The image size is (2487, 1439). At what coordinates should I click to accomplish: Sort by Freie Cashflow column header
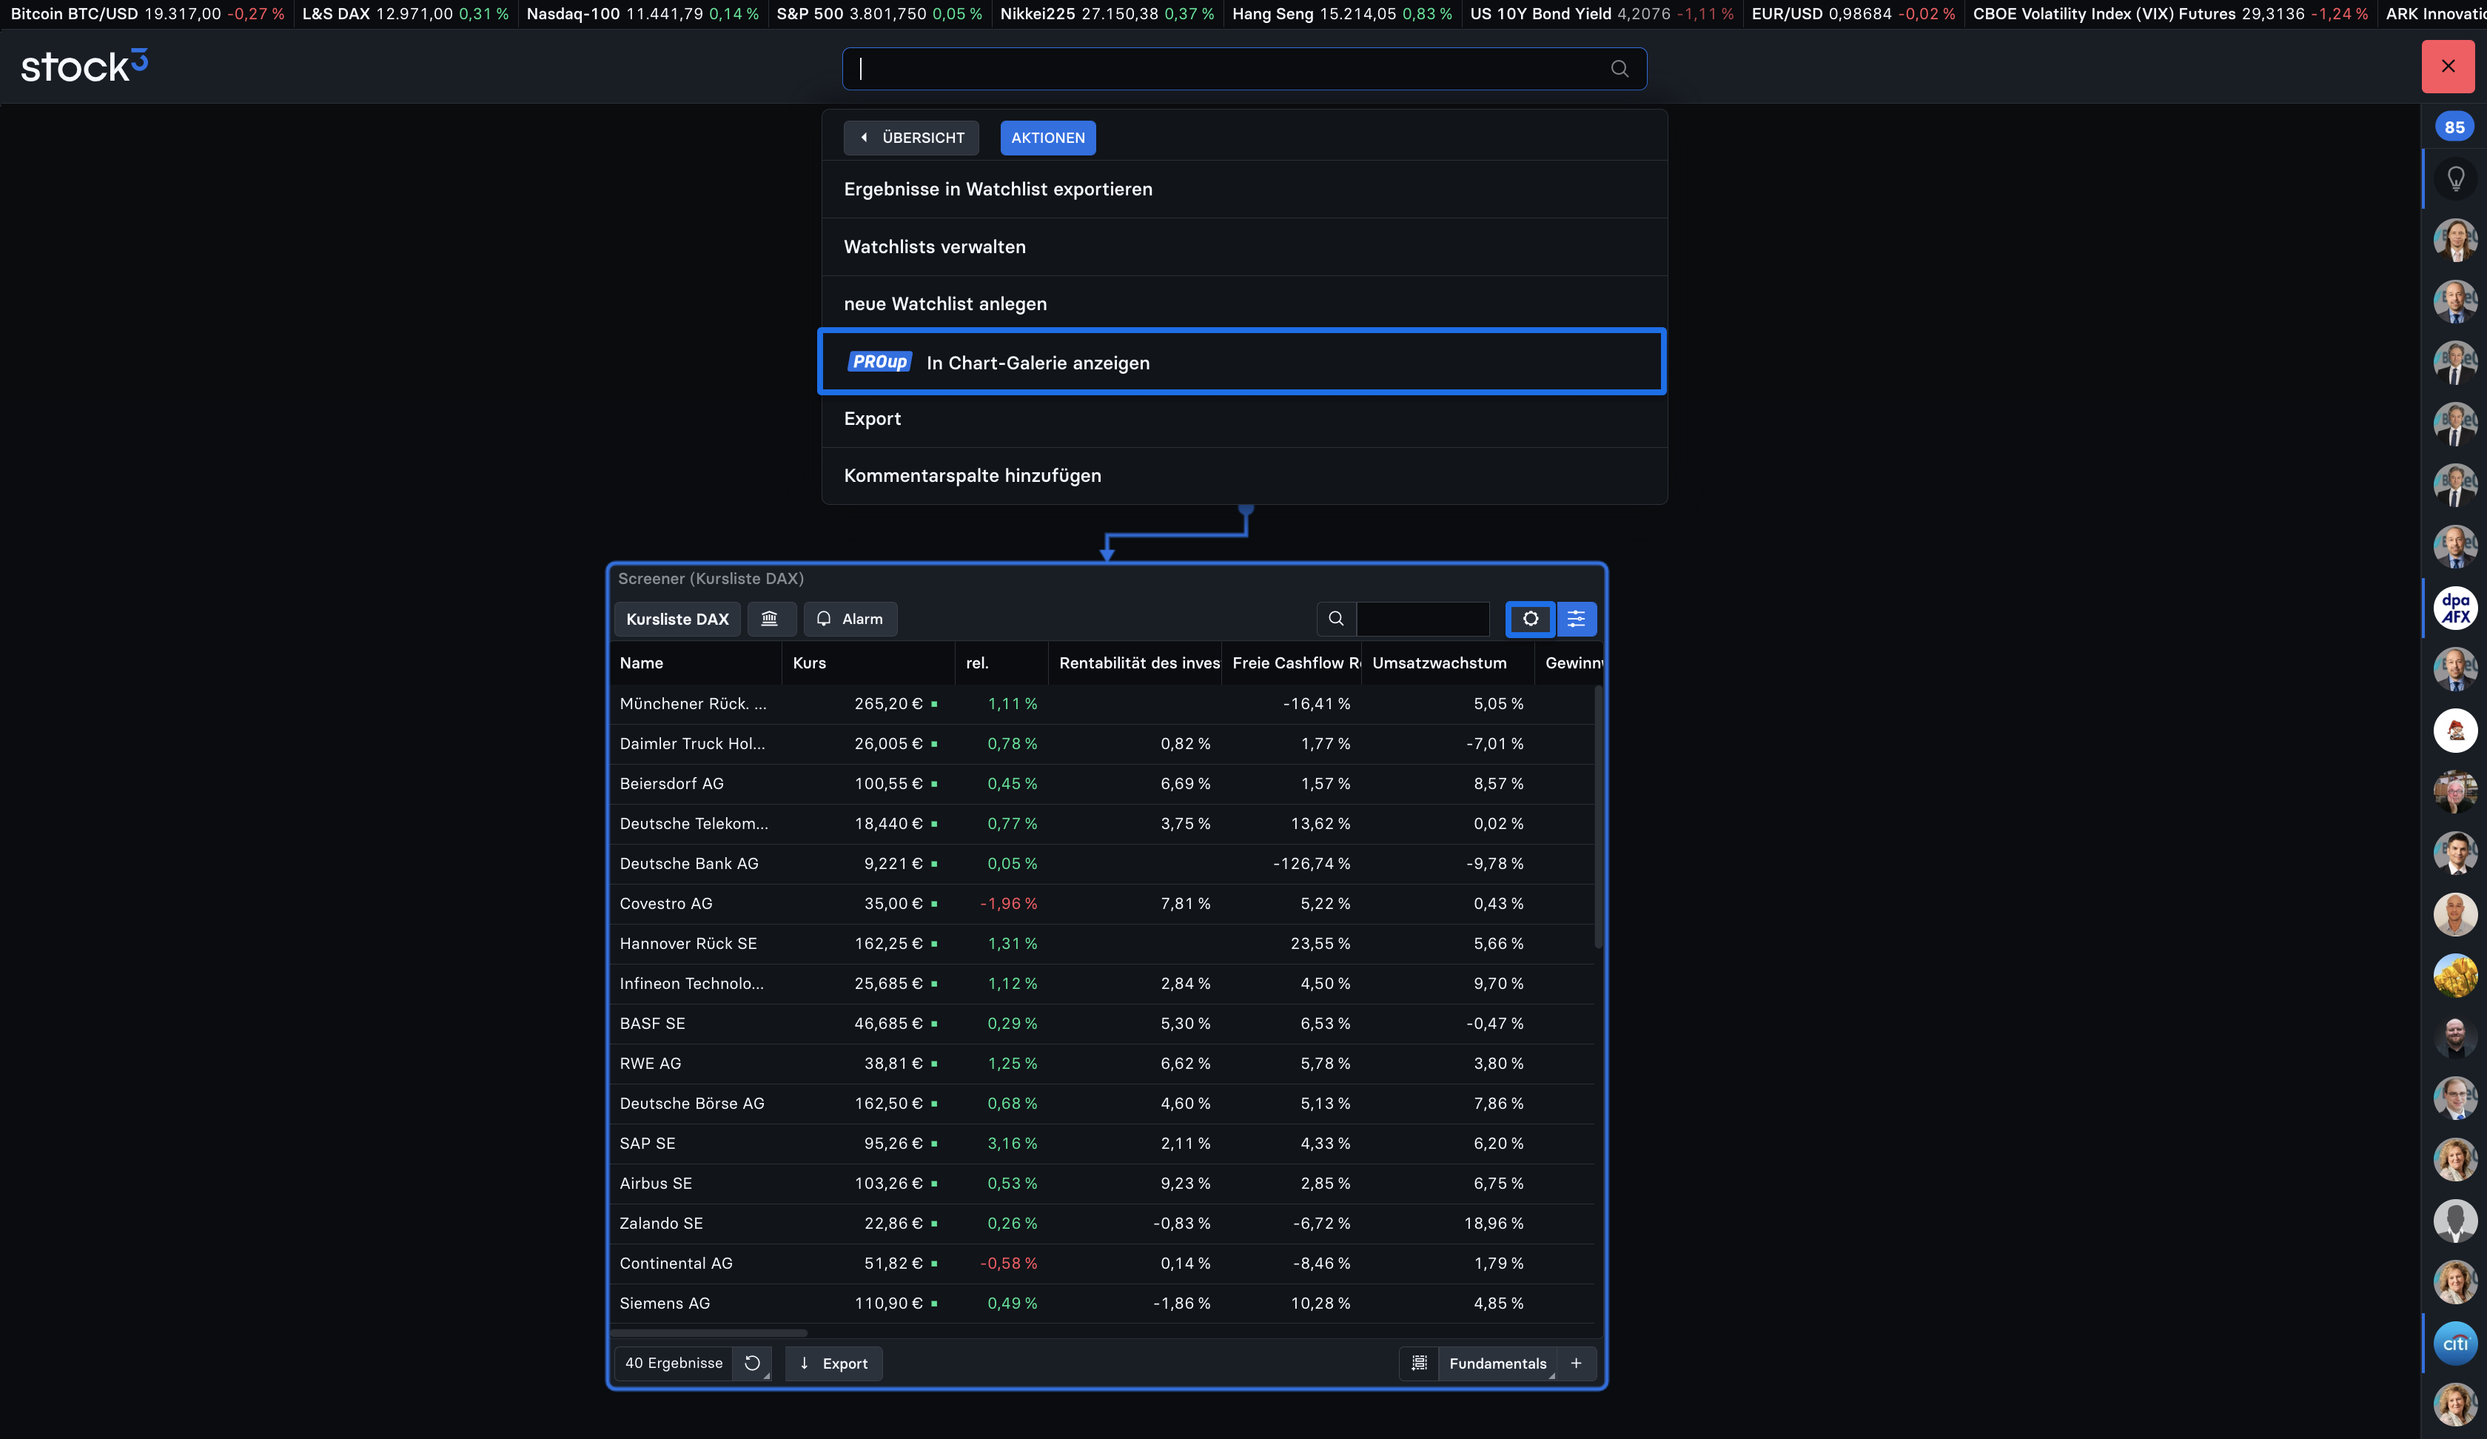1292,663
